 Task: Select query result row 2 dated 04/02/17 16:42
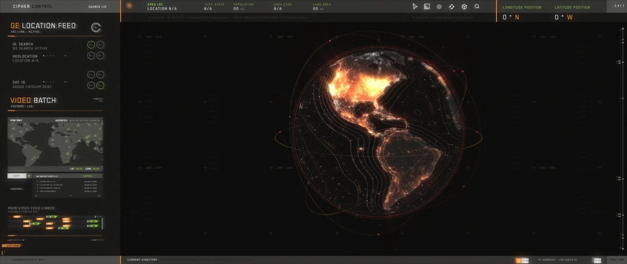[67, 185]
